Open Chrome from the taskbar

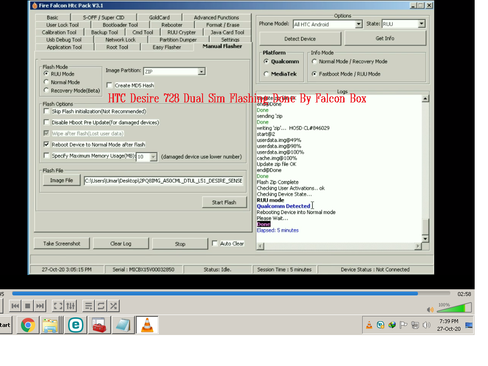point(28,325)
